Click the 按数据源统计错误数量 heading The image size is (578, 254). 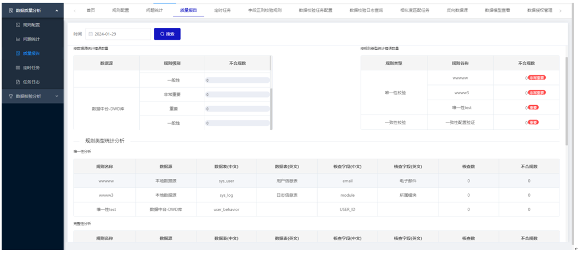pyautogui.click(x=91, y=48)
